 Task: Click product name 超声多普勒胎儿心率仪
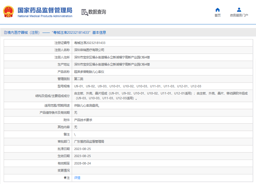(x=89, y=72)
